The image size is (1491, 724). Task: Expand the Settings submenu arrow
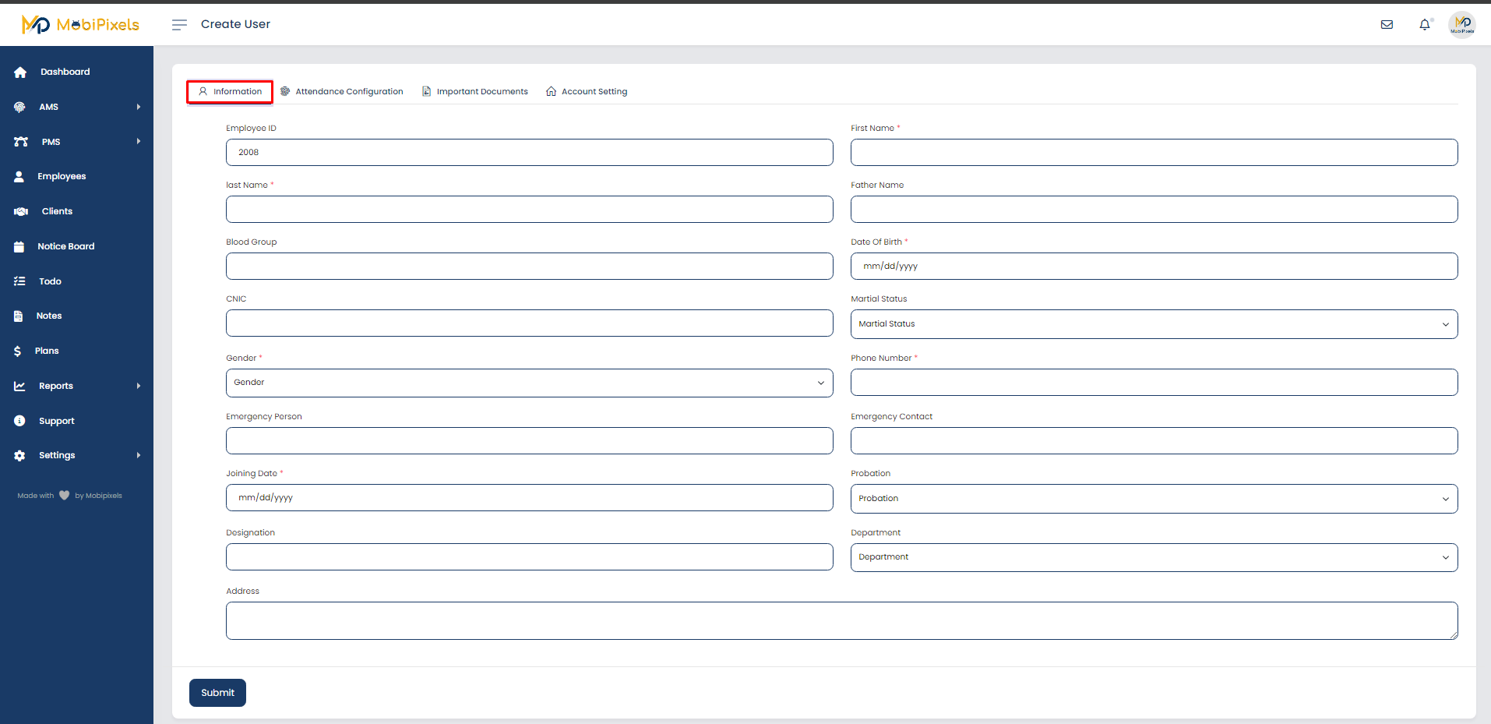(139, 455)
